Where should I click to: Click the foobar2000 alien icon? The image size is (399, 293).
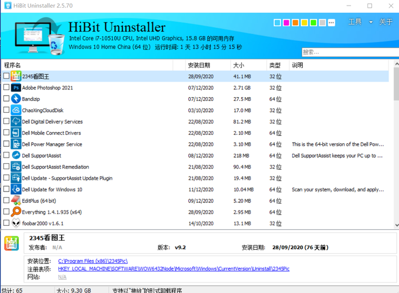pyautogui.click(x=16, y=223)
